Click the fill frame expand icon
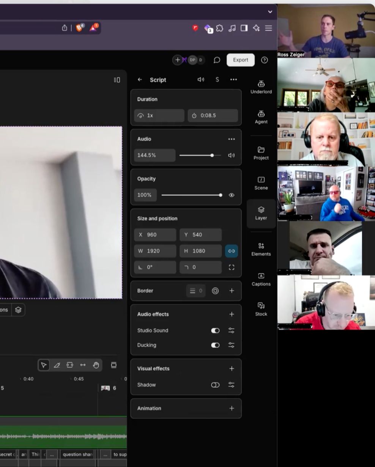 click(x=232, y=267)
